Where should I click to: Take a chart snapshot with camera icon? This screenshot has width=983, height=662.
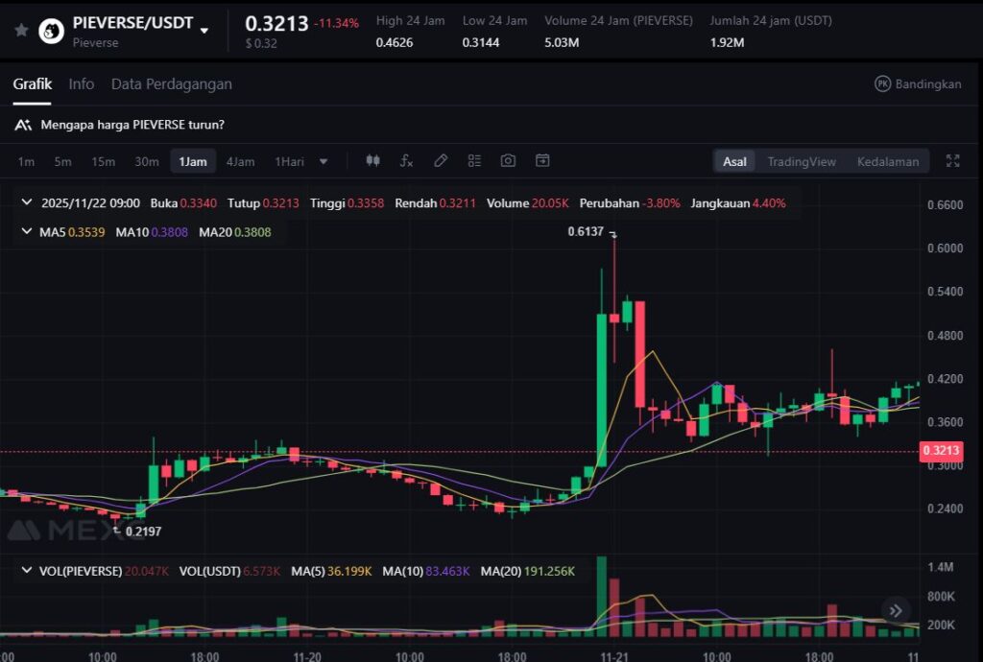point(508,161)
